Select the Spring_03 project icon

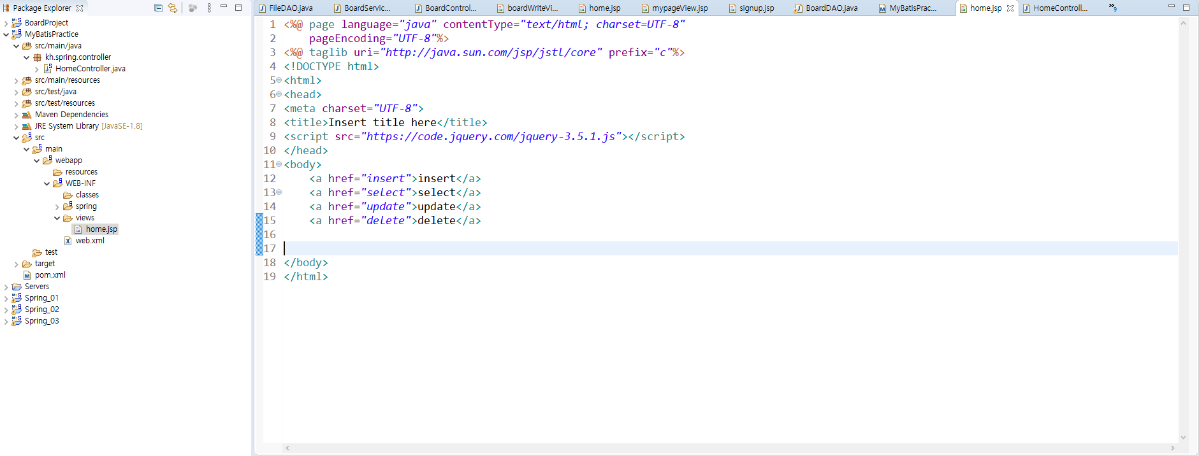pos(17,320)
